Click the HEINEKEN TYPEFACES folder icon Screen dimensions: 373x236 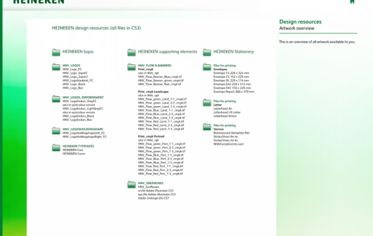[56, 147]
